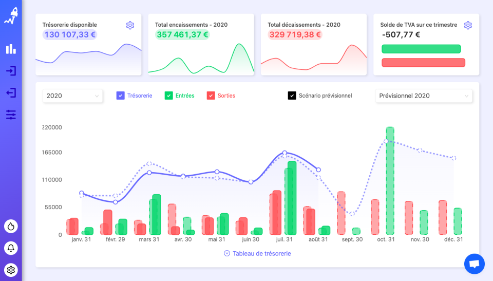Click the 220000 y-axis label
This screenshot has height=281, width=493.
click(x=52, y=127)
